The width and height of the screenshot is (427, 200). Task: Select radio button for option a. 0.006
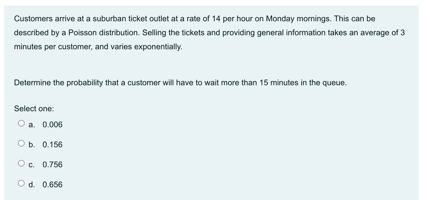(21, 122)
